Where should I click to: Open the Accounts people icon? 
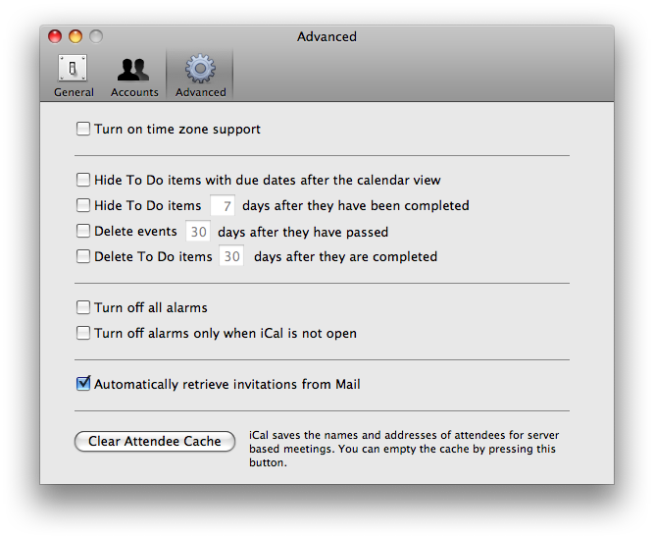tap(133, 70)
